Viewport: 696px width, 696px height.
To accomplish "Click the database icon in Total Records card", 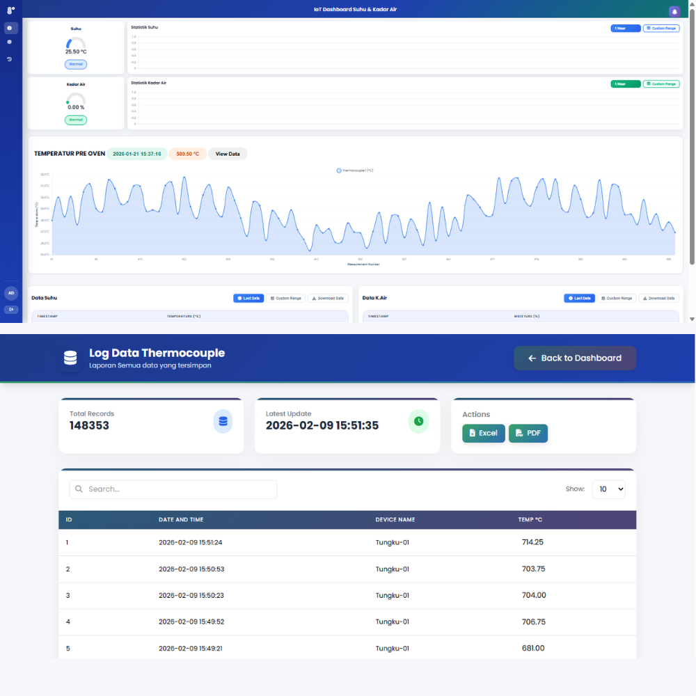I will (x=223, y=421).
